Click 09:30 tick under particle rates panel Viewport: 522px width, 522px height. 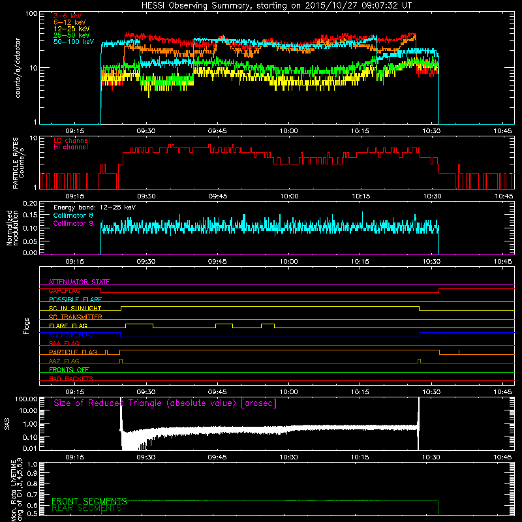pyautogui.click(x=146, y=196)
